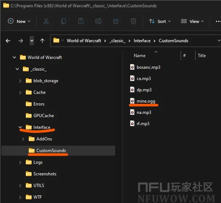The image size is (221, 203).
Task: Expand the AddOns folder node
Action: [x=23, y=139]
